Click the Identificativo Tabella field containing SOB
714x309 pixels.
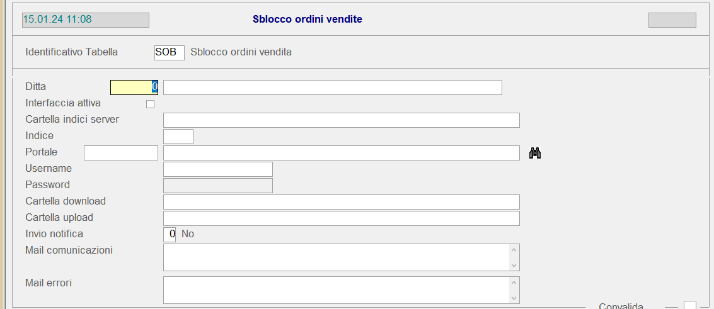click(169, 52)
